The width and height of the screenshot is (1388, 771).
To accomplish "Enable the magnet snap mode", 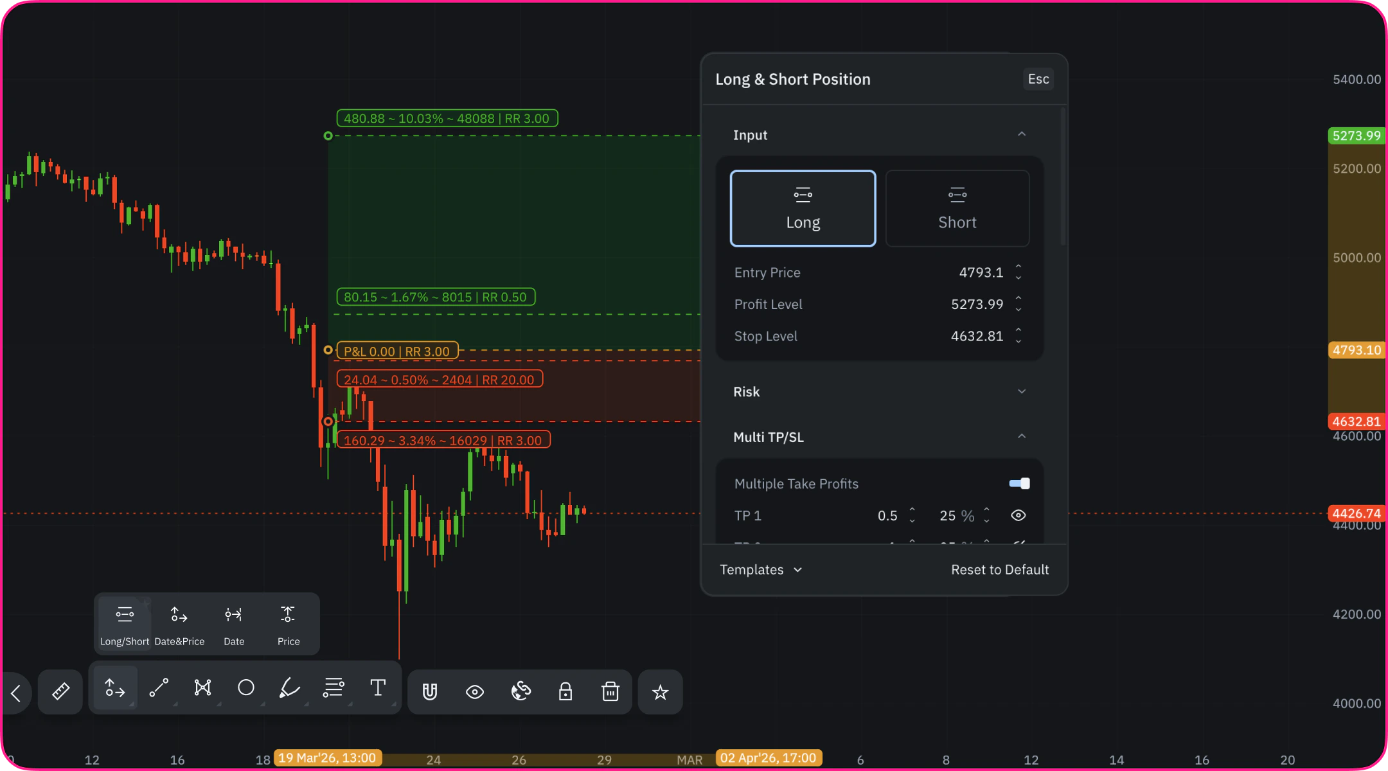I will click(430, 692).
